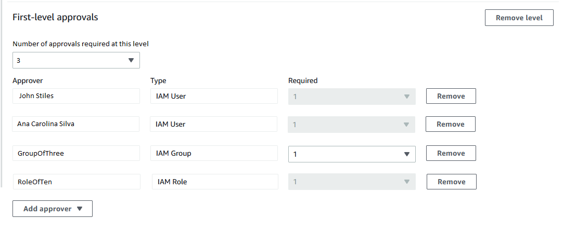Open the Add approver dropdown menu
Viewport: 563px width, 232px height.
(x=53, y=209)
